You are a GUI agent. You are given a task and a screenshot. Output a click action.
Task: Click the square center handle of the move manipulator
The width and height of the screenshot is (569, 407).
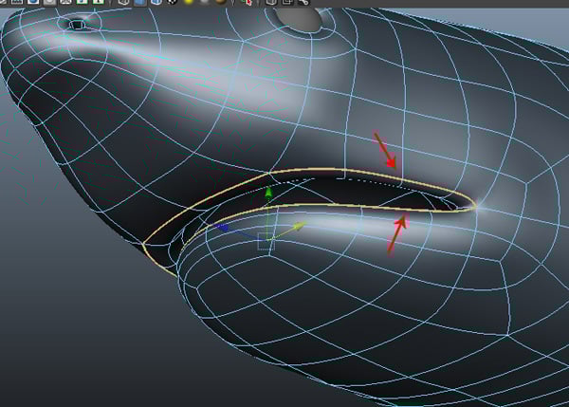point(265,241)
